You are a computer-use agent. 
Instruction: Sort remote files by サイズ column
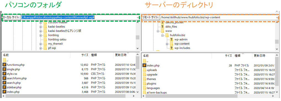point(222,56)
